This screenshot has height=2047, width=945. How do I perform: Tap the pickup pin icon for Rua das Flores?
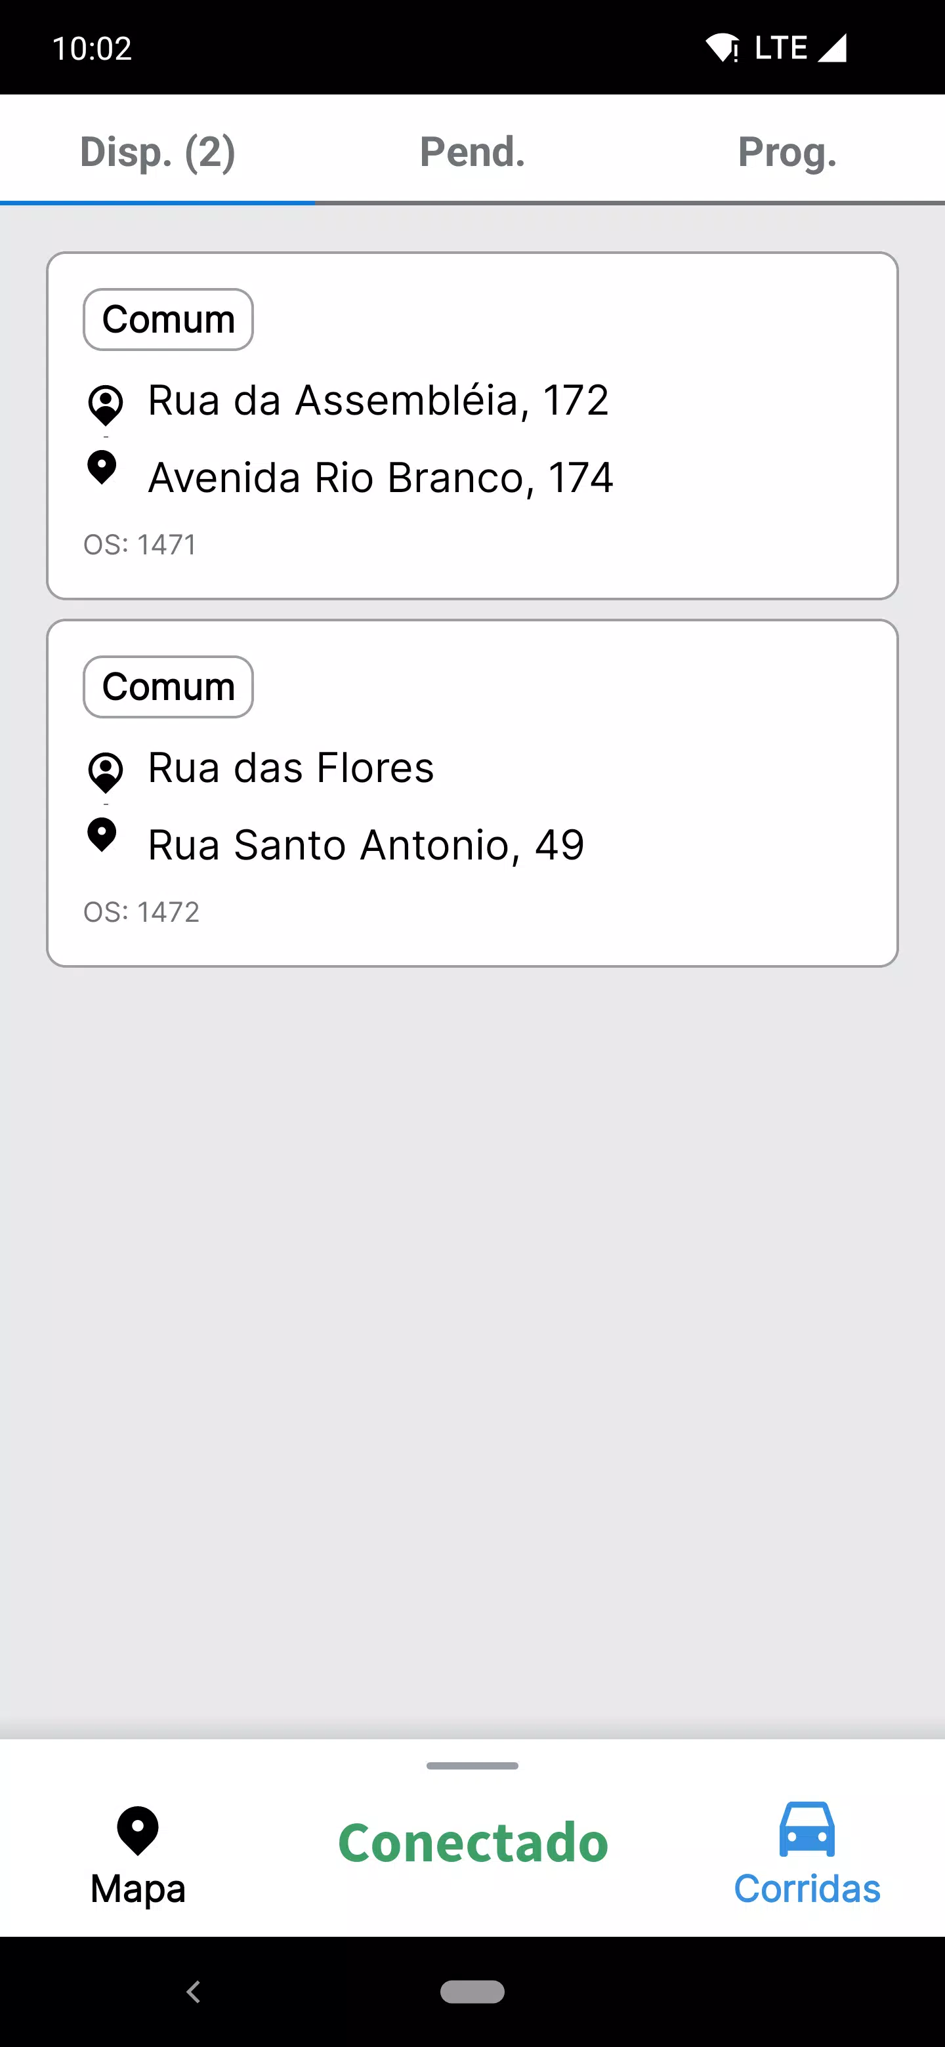coord(105,772)
